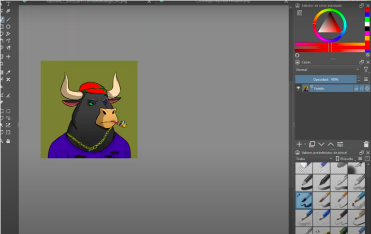The width and height of the screenshot is (371, 234).
Task: Toggle inherit alpha on the Fondo layer
Action: pos(362,89)
